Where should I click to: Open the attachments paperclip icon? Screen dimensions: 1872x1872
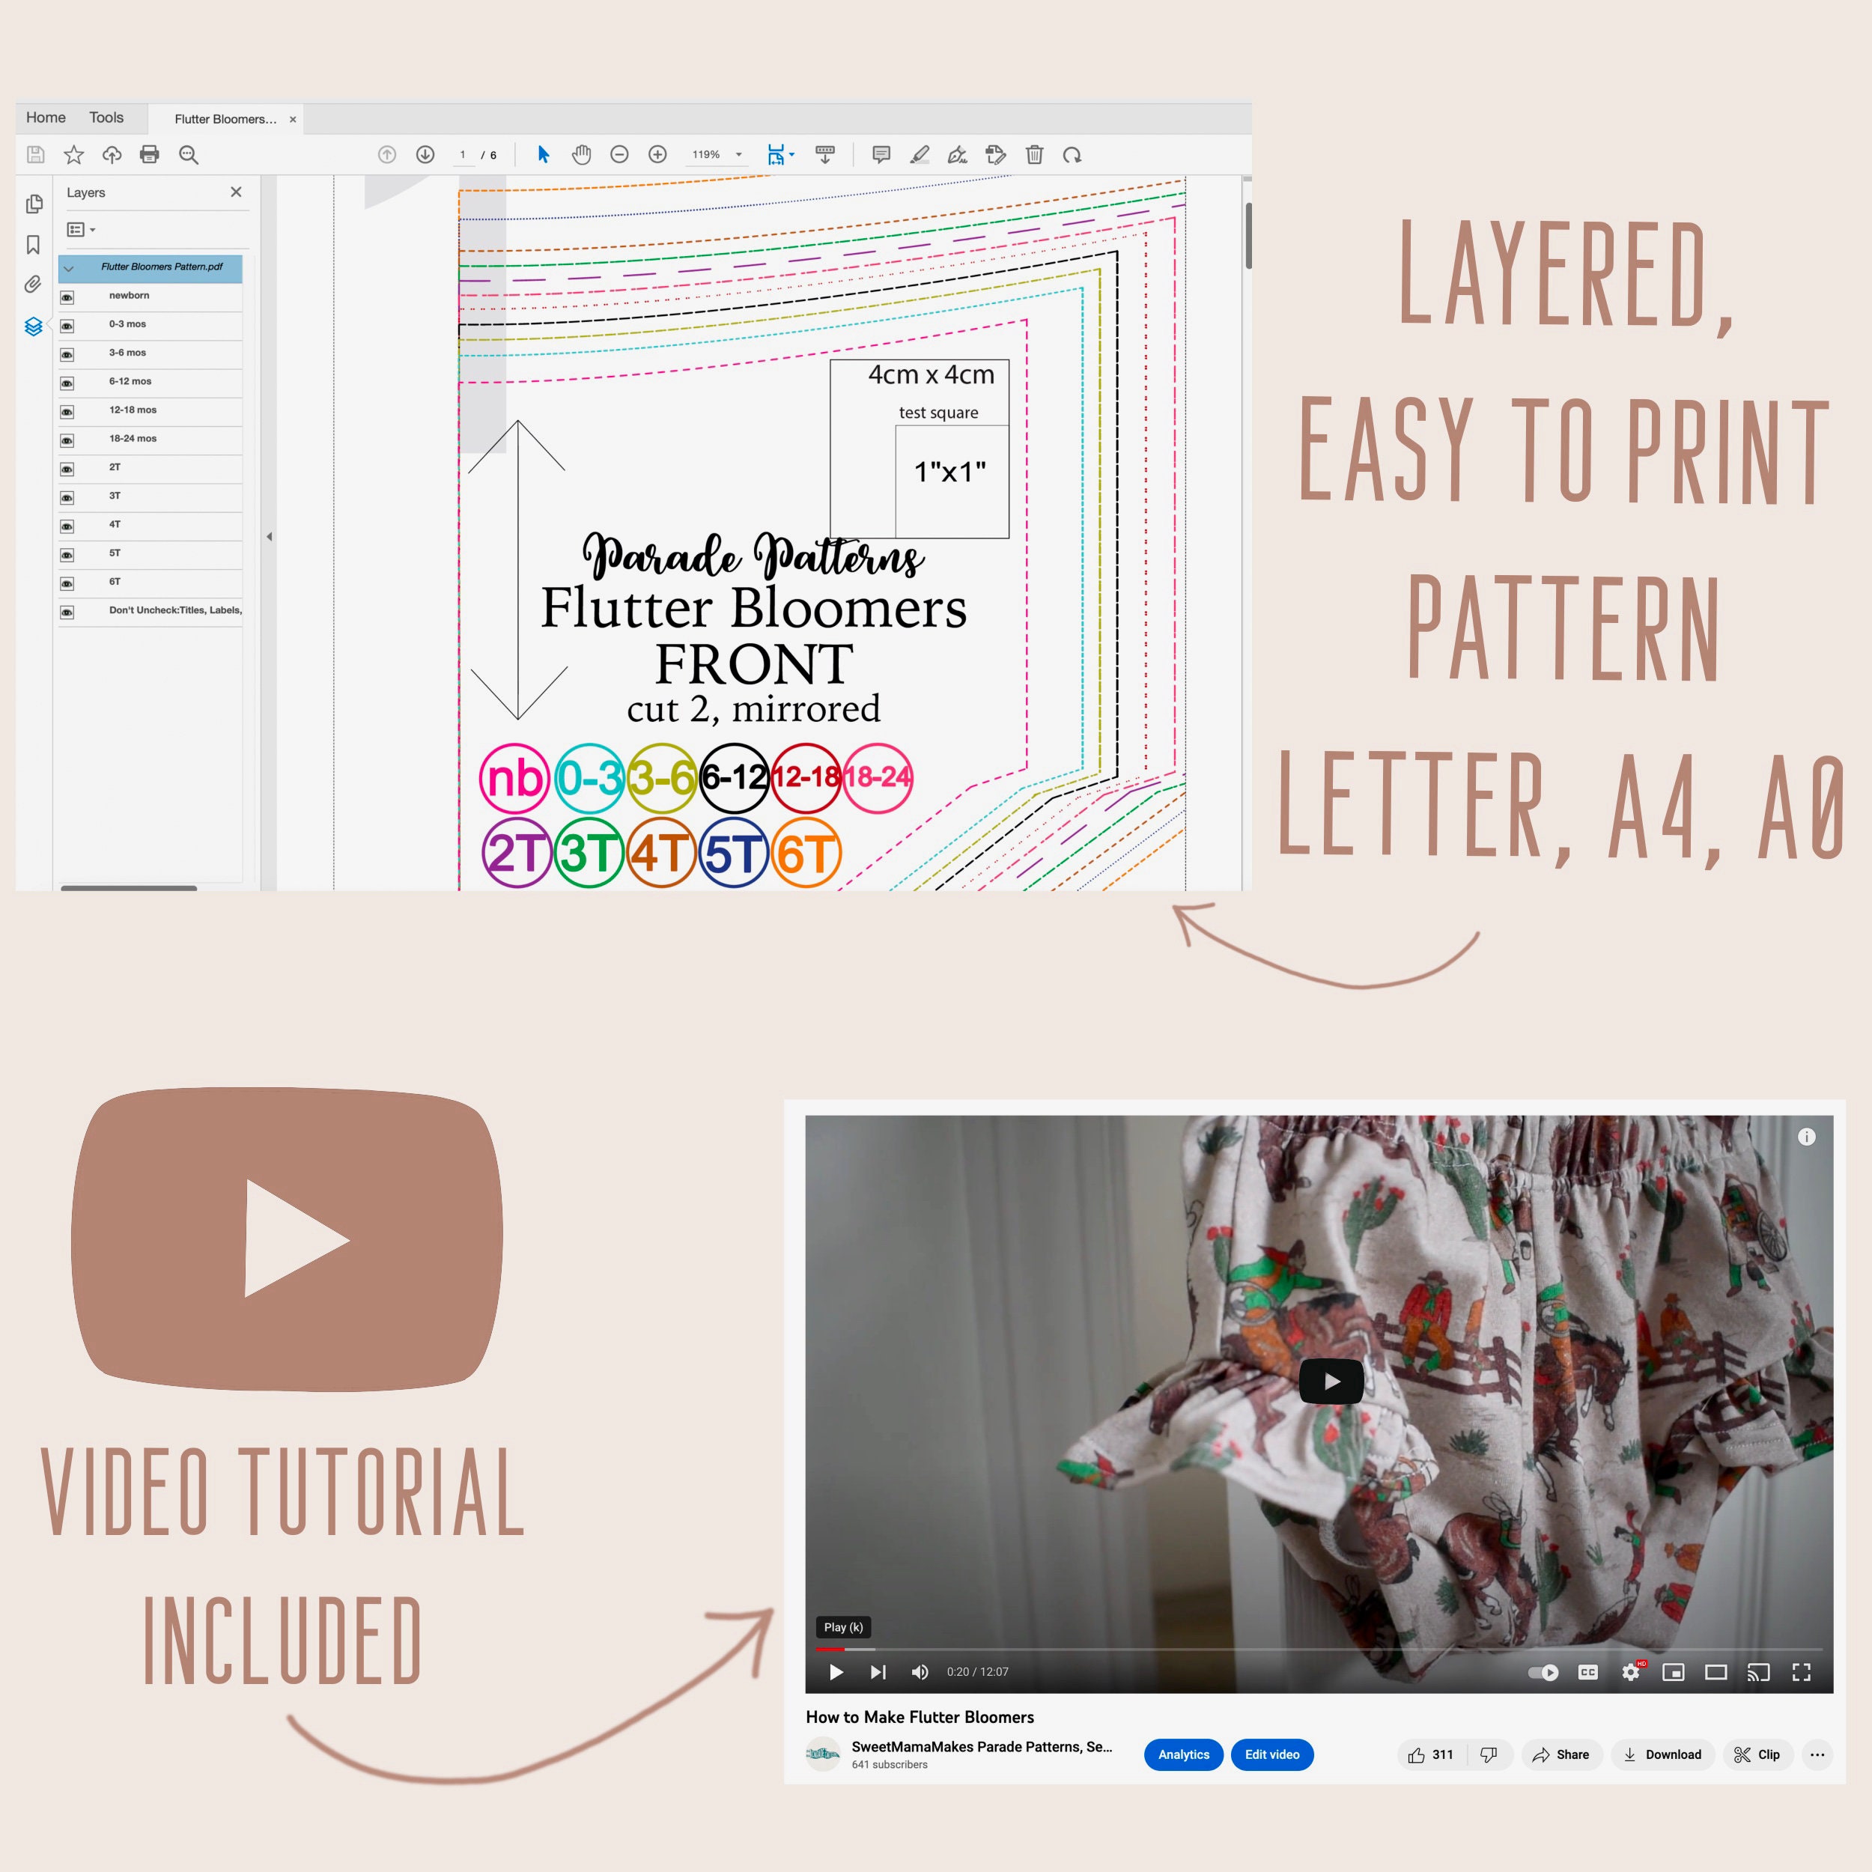(33, 284)
